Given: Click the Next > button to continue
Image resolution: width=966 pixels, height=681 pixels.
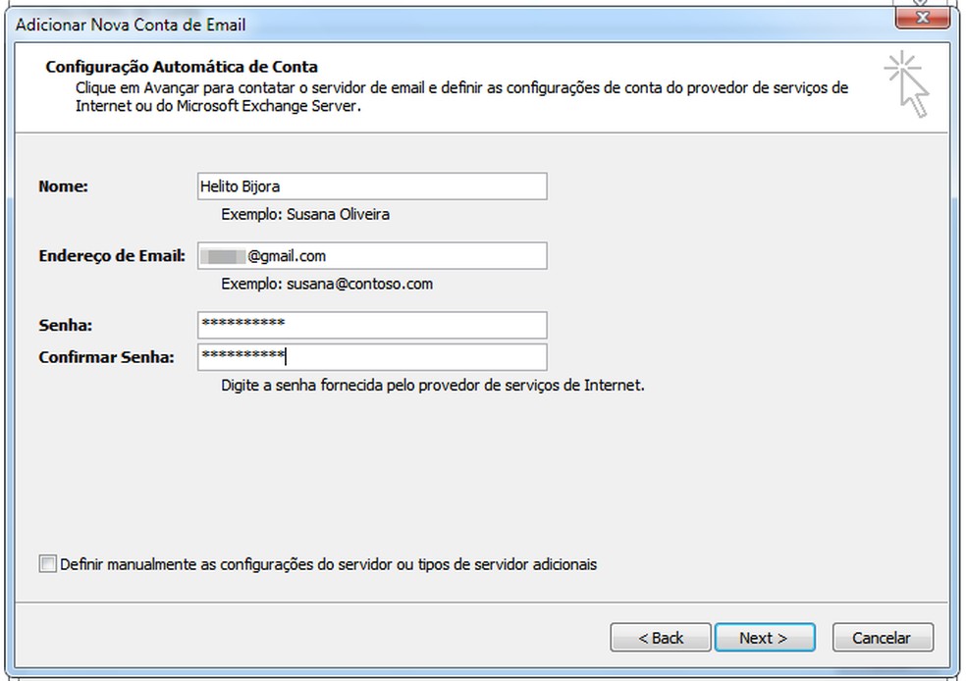Looking at the screenshot, I should tap(765, 637).
